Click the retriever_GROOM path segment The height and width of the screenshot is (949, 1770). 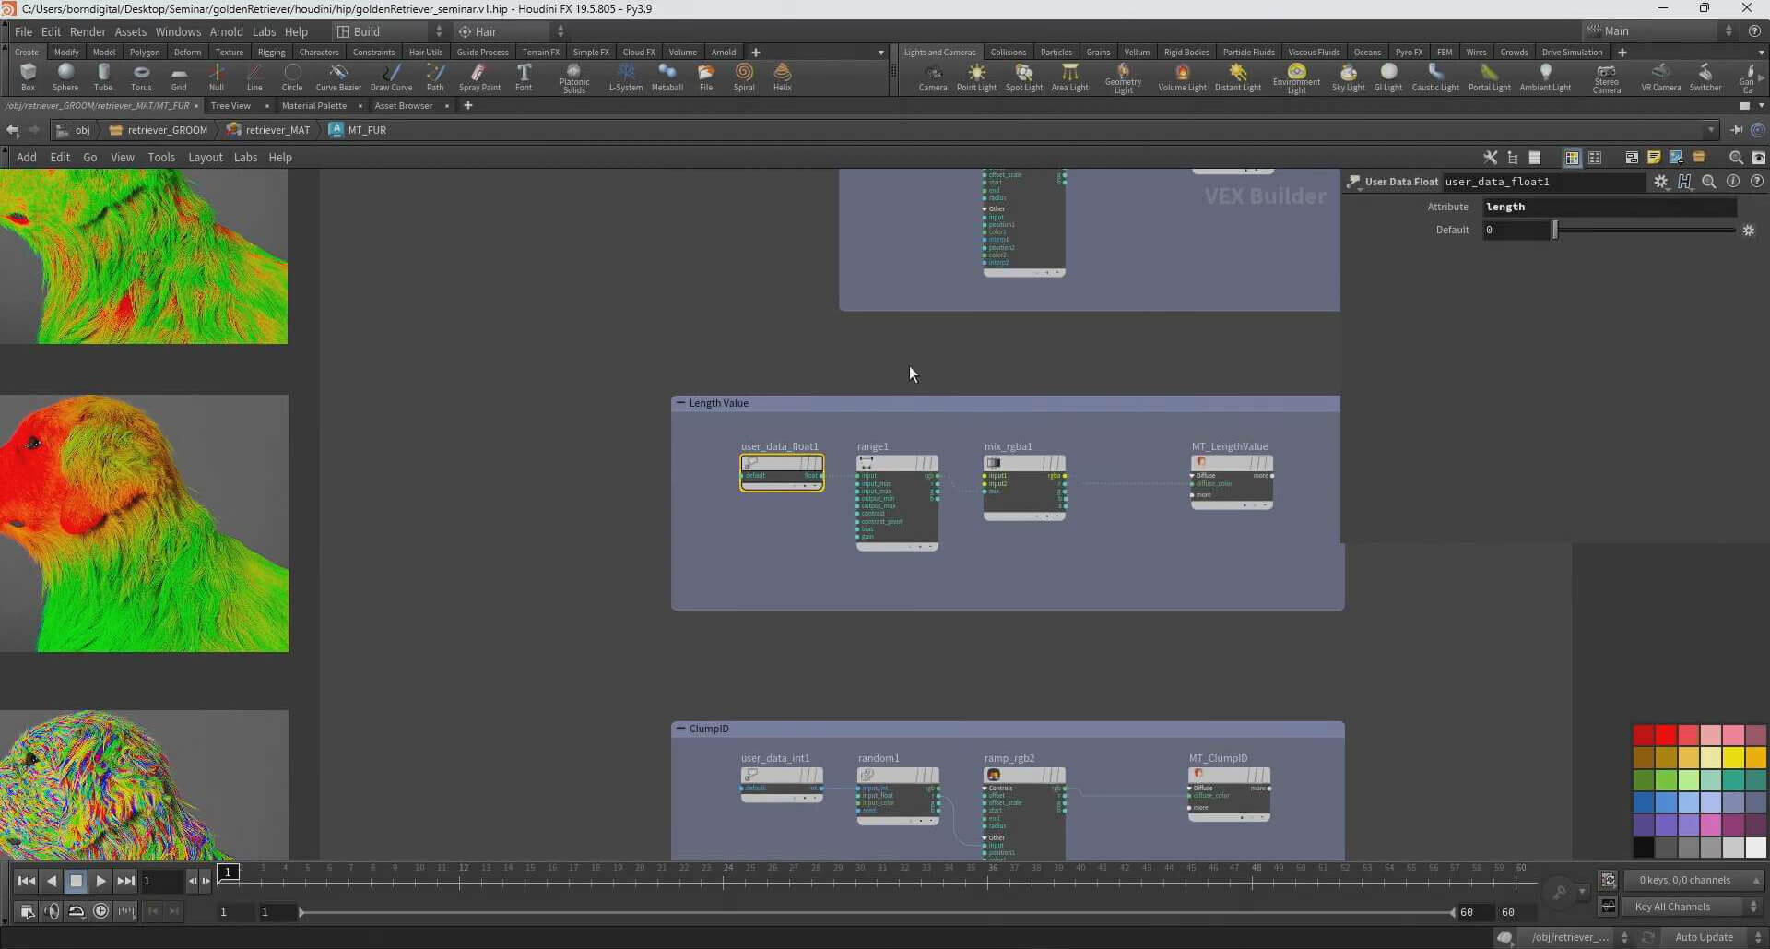[x=167, y=130]
